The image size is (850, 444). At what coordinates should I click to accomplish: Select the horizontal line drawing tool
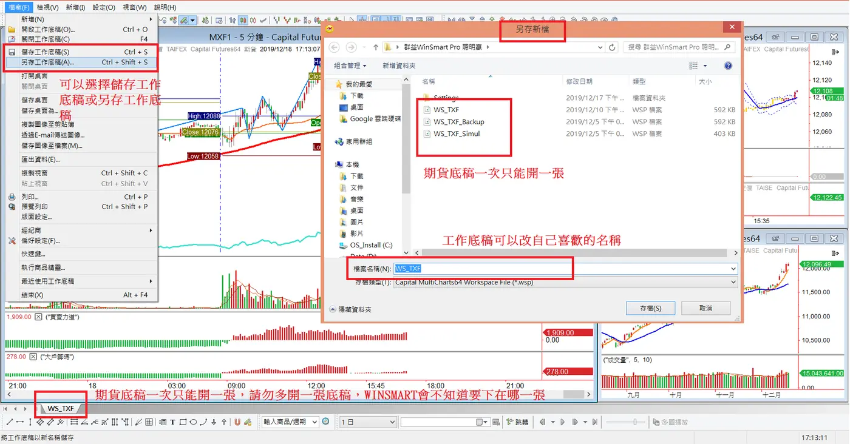pos(20,422)
